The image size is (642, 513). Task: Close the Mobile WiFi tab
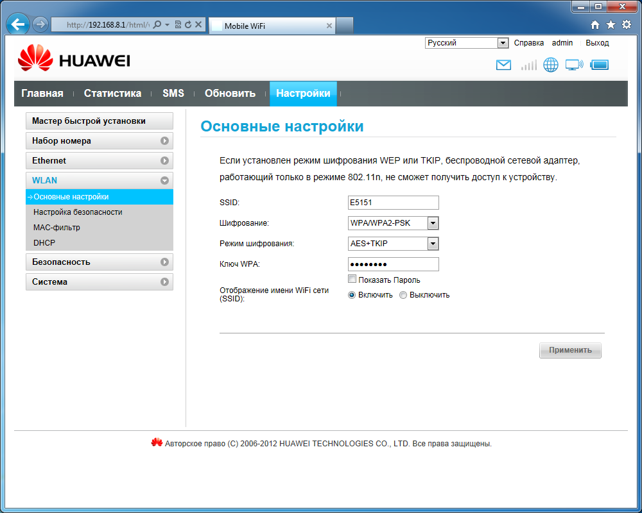pos(329,26)
